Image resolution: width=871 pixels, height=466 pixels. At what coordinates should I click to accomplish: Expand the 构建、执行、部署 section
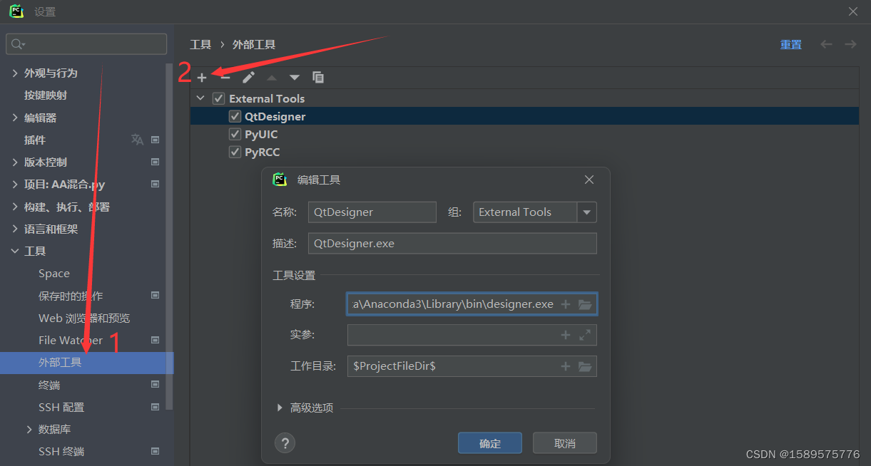click(x=15, y=207)
